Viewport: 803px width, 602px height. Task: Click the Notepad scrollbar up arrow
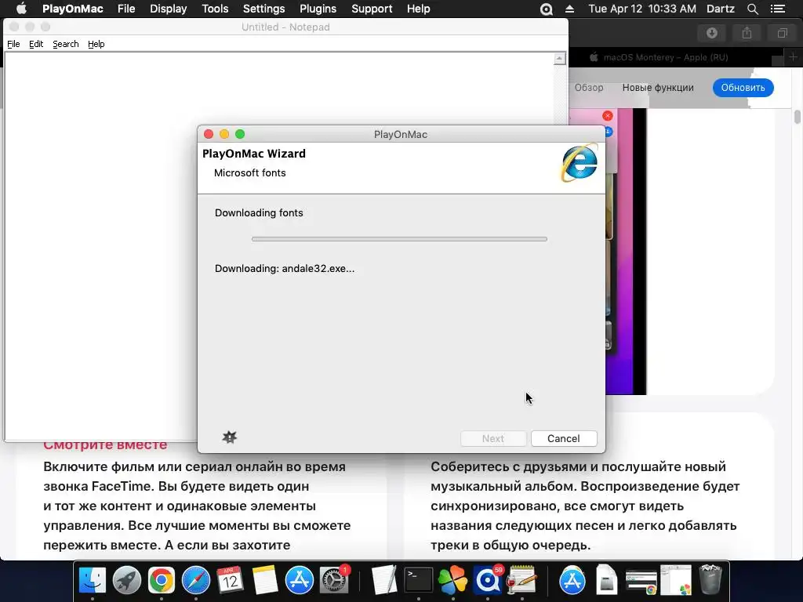(559, 59)
